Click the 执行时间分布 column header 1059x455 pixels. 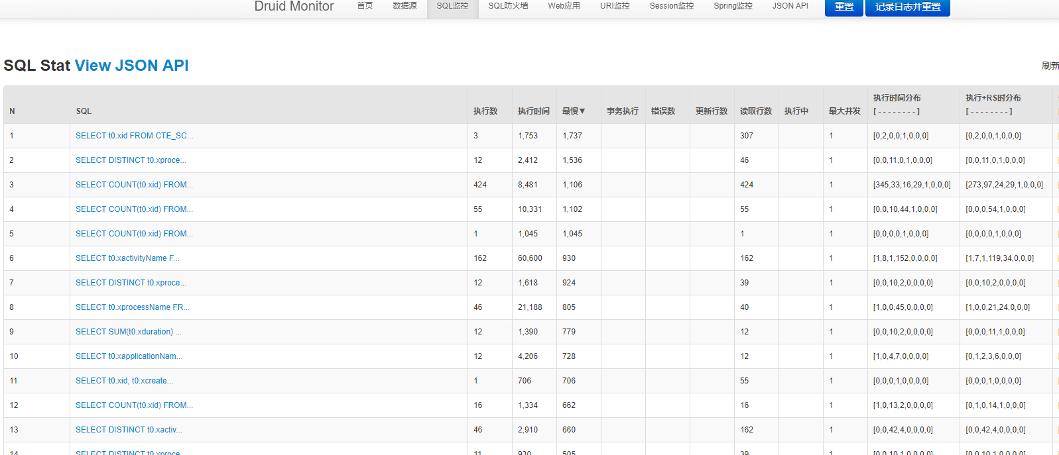point(897,98)
